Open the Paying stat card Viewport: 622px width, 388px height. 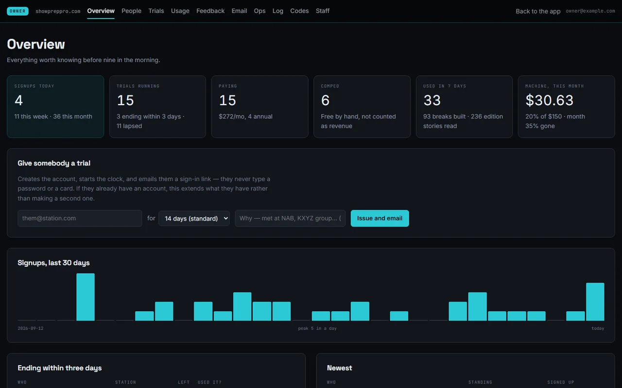(259, 107)
